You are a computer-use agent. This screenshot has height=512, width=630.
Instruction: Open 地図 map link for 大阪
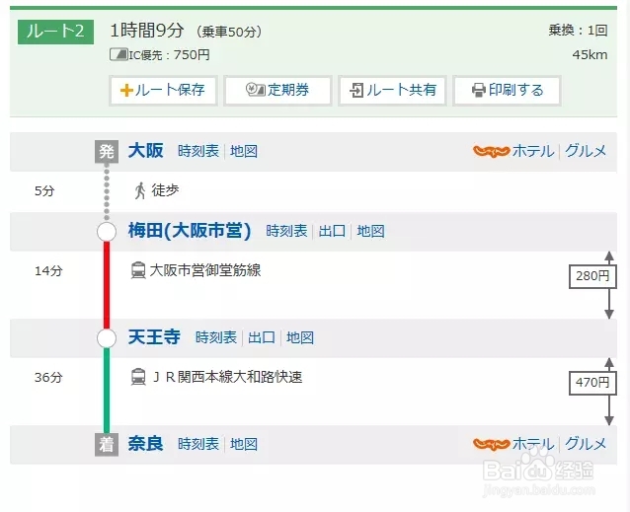pos(244,151)
